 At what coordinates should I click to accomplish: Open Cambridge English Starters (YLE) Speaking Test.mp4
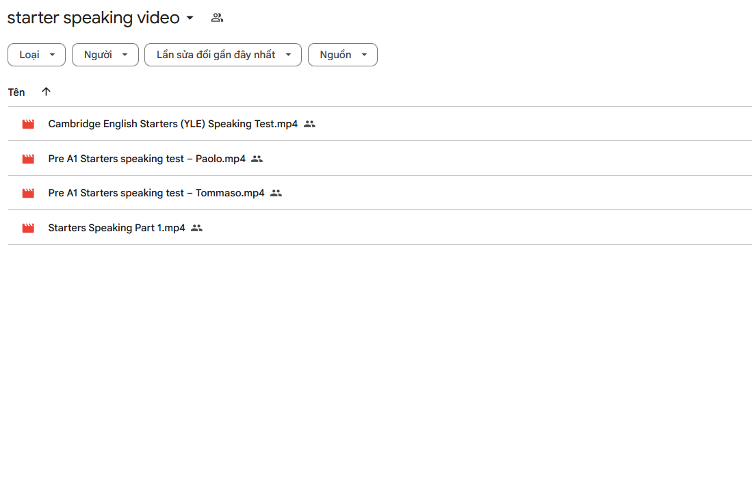[x=172, y=124]
